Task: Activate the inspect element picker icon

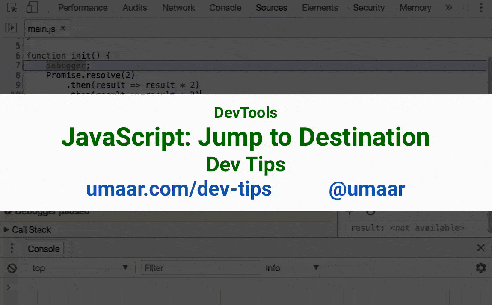Action: tap(12, 8)
